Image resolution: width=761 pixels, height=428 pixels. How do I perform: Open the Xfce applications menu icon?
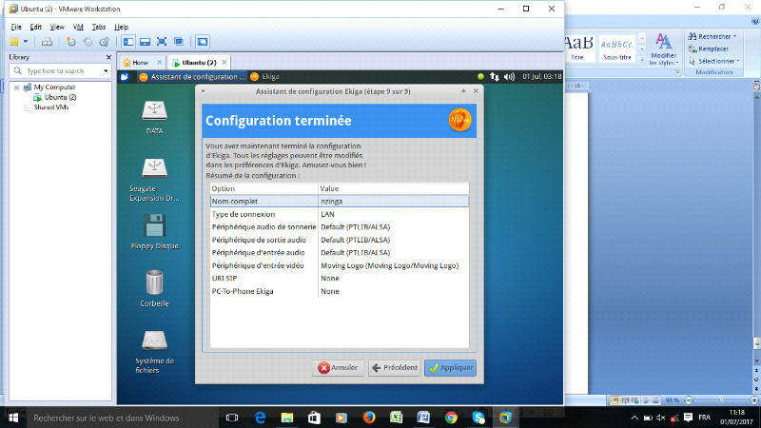[x=125, y=77]
